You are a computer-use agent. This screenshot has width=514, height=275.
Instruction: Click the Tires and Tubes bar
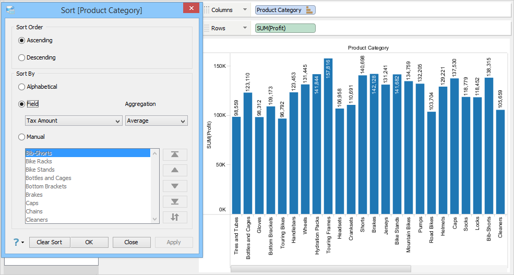(x=236, y=165)
